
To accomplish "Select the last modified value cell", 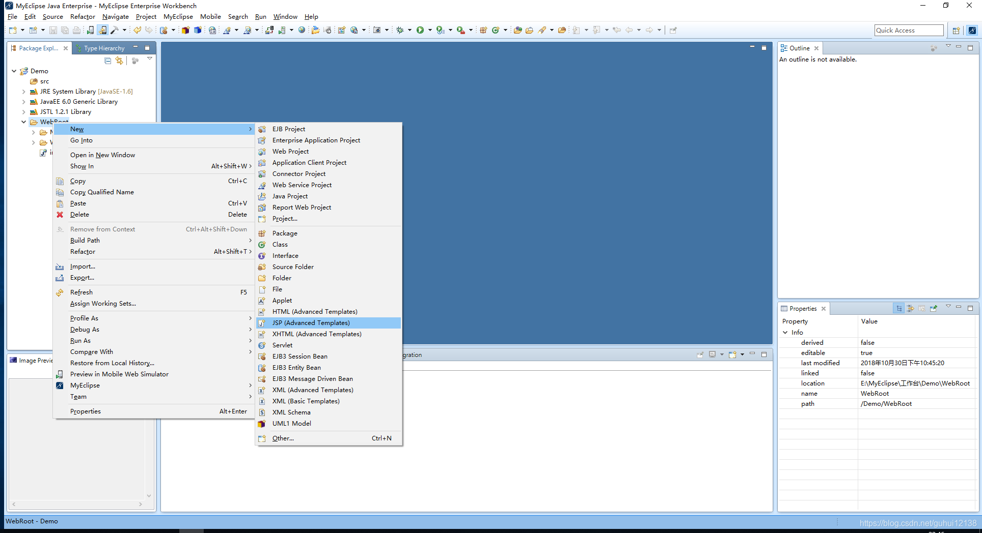I will (916, 363).
